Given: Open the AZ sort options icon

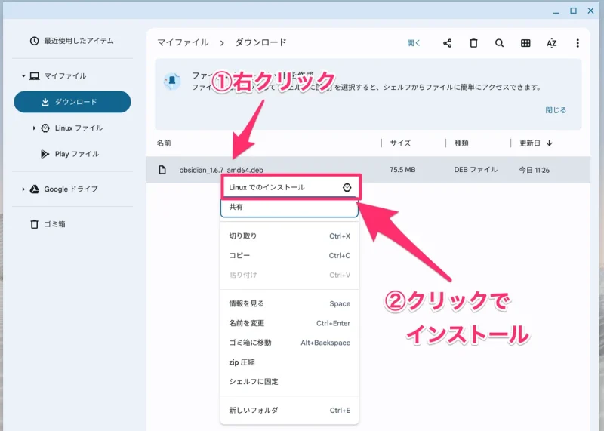Looking at the screenshot, I should click(x=552, y=43).
